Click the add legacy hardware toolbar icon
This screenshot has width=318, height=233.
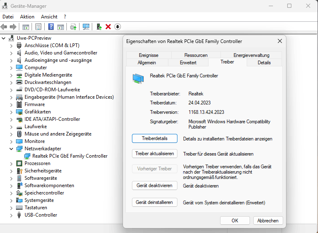tap(99, 27)
